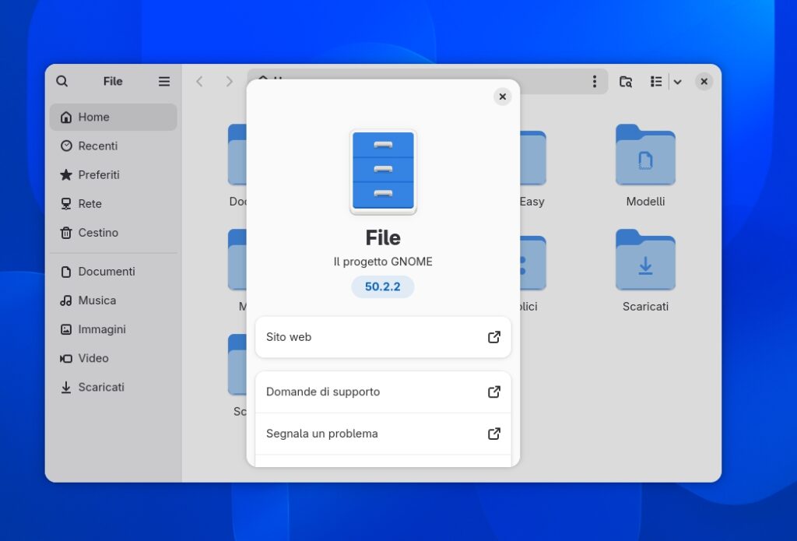
Task: Select the folder labeled Easy
Action: tap(532, 167)
